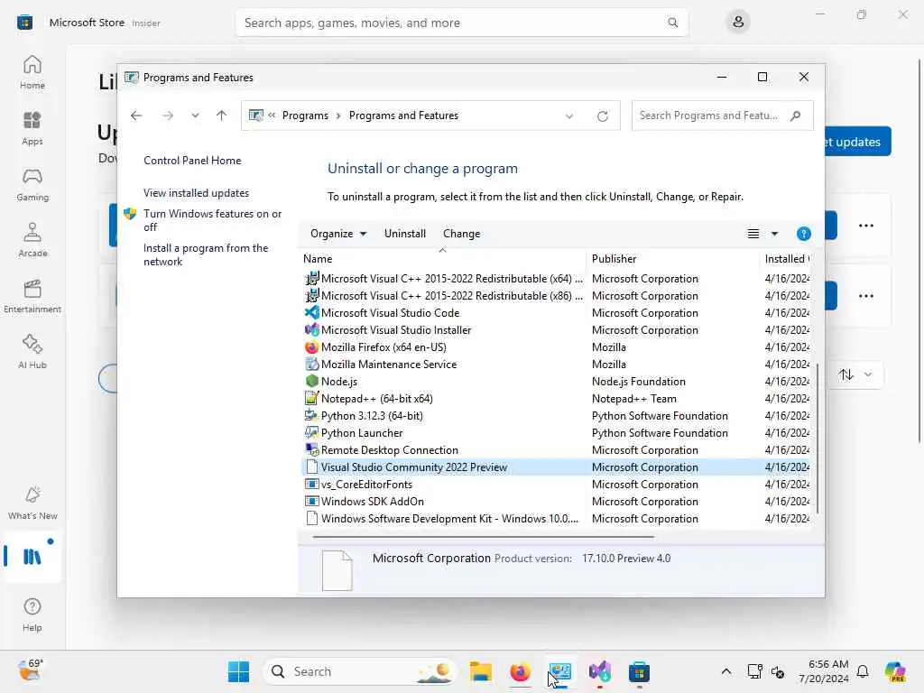Select Remote Desktop Connection entry
This screenshot has width=924, height=693.
pos(556,449)
